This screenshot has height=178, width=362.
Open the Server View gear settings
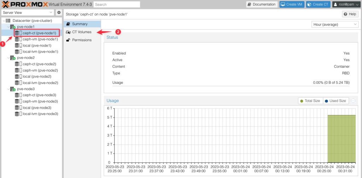[59, 12]
